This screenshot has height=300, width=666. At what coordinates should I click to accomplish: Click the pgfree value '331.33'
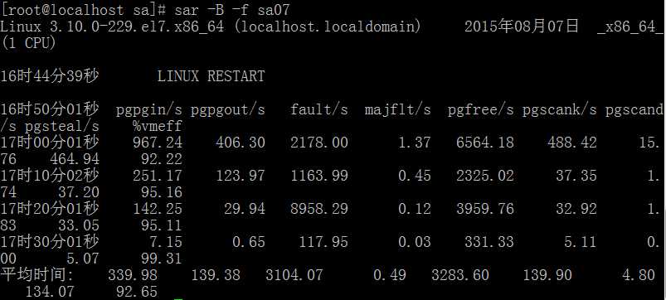(x=489, y=242)
